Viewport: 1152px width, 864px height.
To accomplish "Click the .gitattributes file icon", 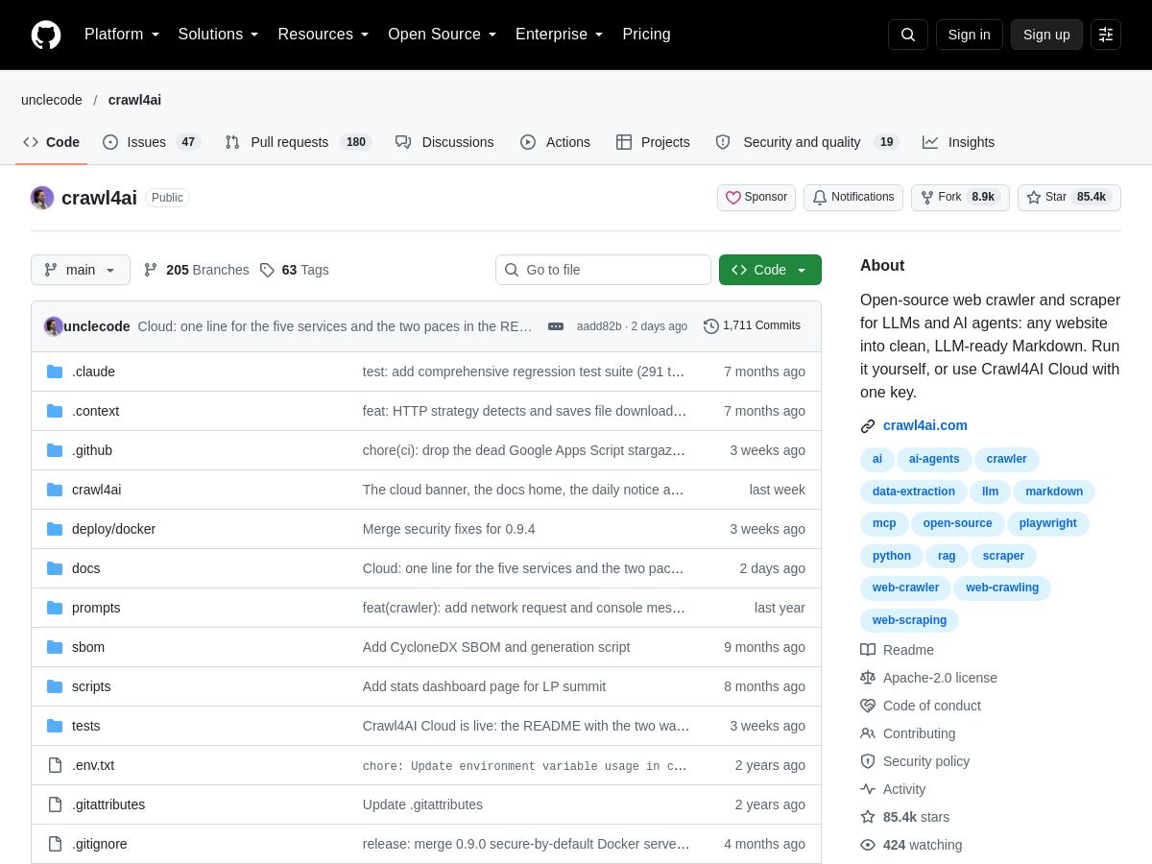I will coord(55,804).
